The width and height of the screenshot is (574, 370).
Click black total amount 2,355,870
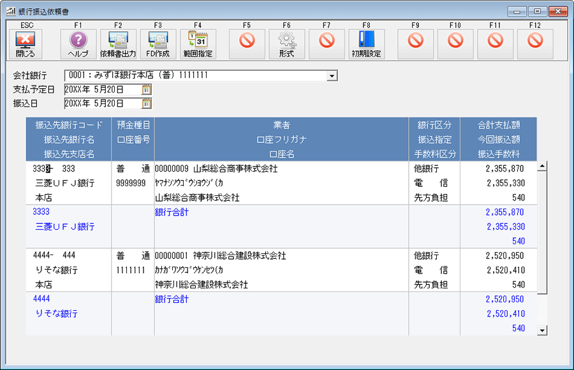coord(505,168)
